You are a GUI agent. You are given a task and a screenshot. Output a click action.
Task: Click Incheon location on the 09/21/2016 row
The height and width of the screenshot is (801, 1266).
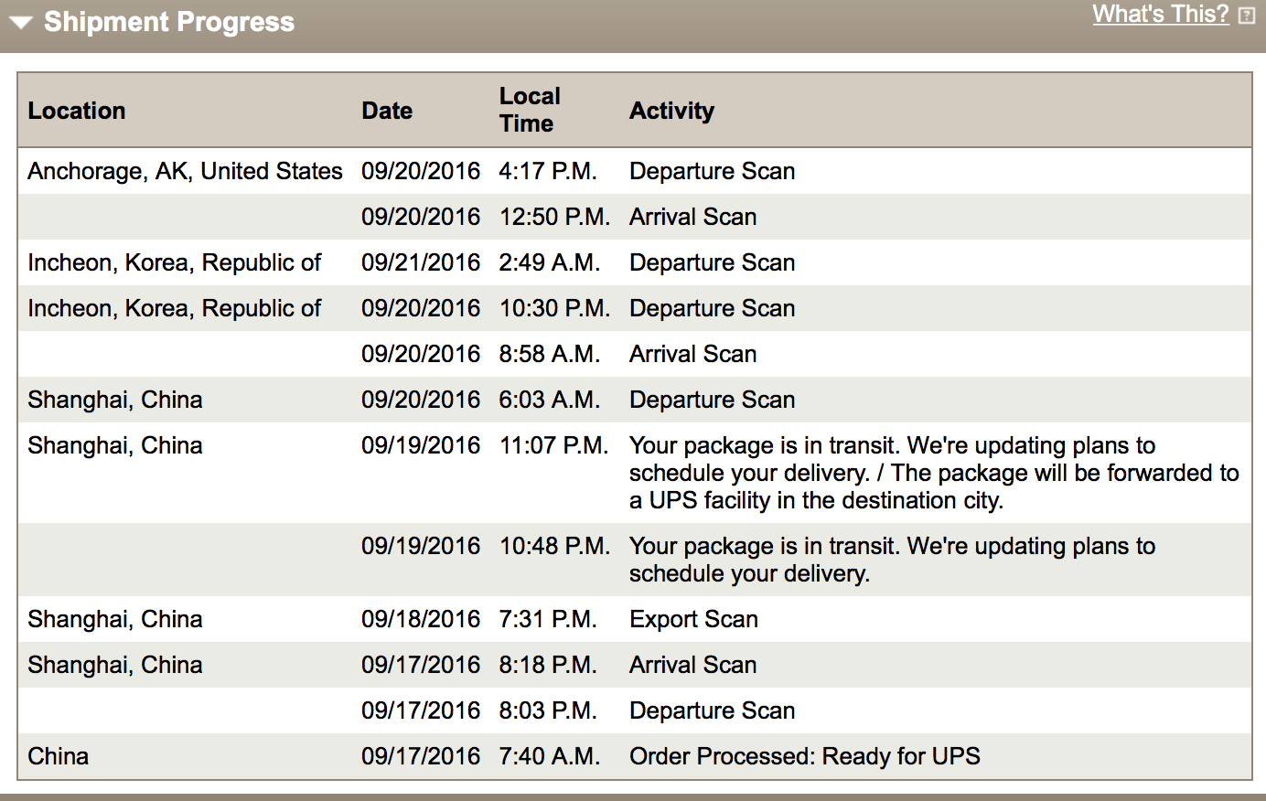click(175, 262)
